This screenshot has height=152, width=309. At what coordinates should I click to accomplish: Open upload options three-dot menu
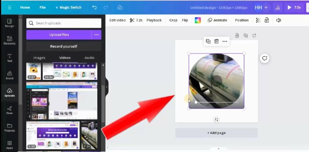[x=96, y=35]
